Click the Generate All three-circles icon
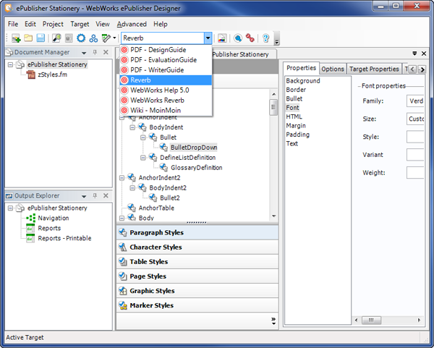This screenshot has width=434, height=348. click(93, 38)
